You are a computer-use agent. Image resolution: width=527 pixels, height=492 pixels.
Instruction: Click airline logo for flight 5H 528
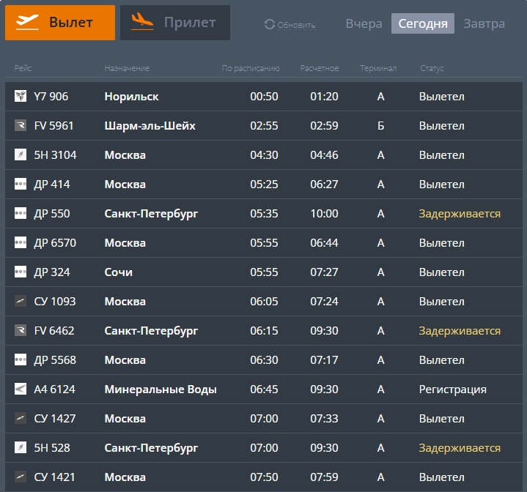21,447
